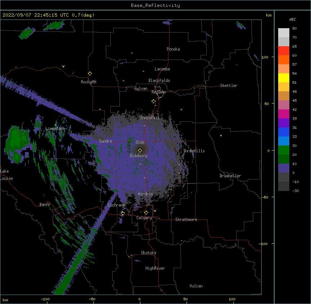The image size is (311, 304).
Task: Select the green 30-20 dBZ legend swatch
Action: [x=284, y=150]
